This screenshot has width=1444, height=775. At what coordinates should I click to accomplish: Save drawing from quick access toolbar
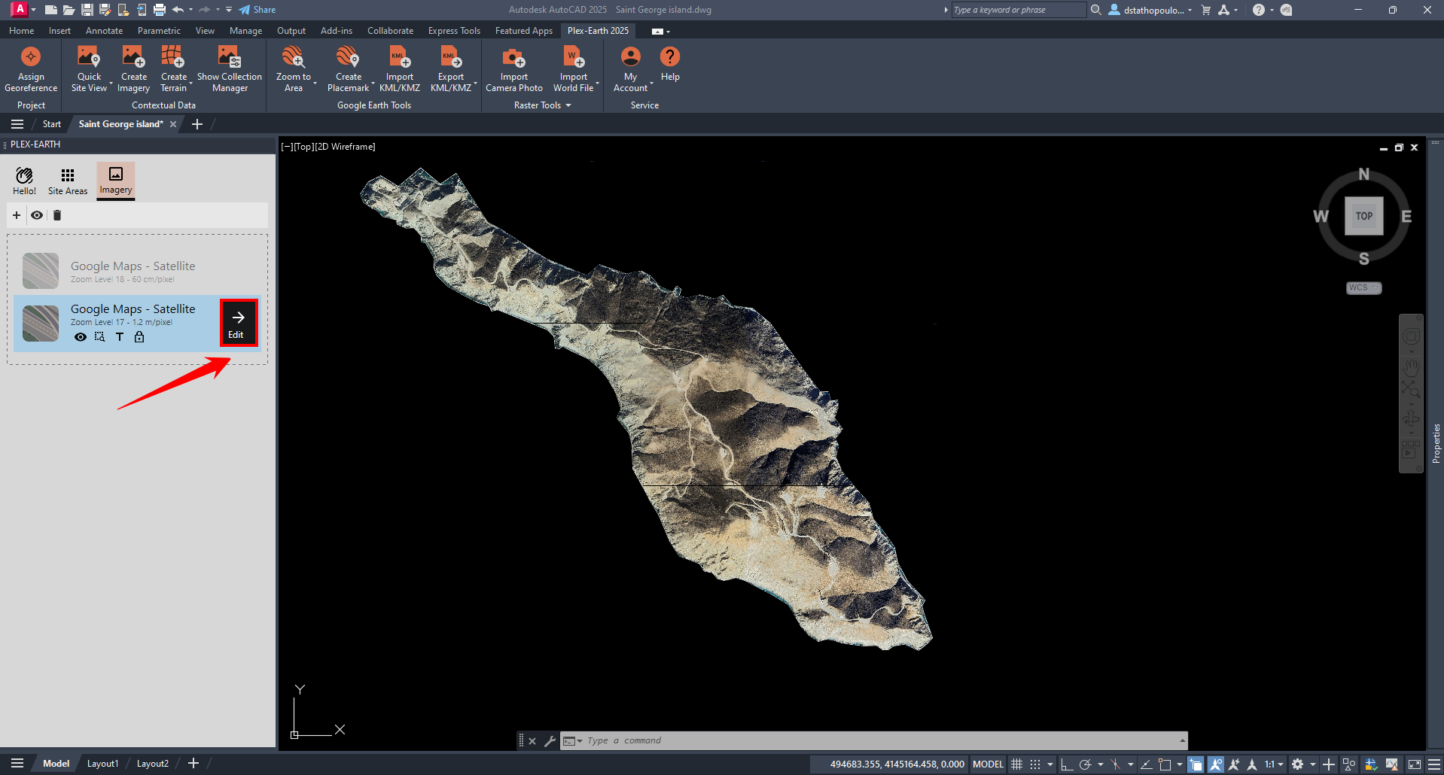(87, 10)
